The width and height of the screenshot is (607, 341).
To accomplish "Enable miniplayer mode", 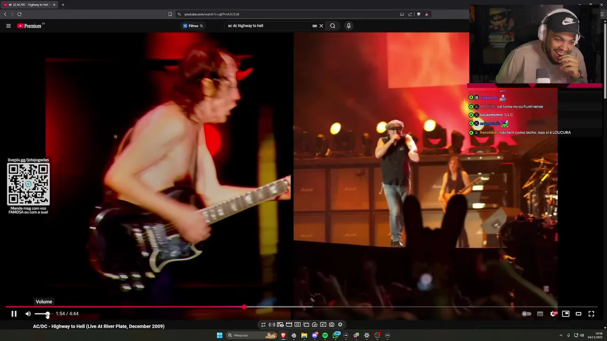I will (x=566, y=314).
